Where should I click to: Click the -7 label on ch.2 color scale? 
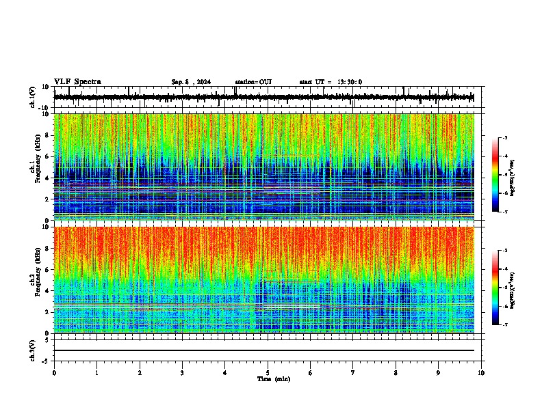505,325
